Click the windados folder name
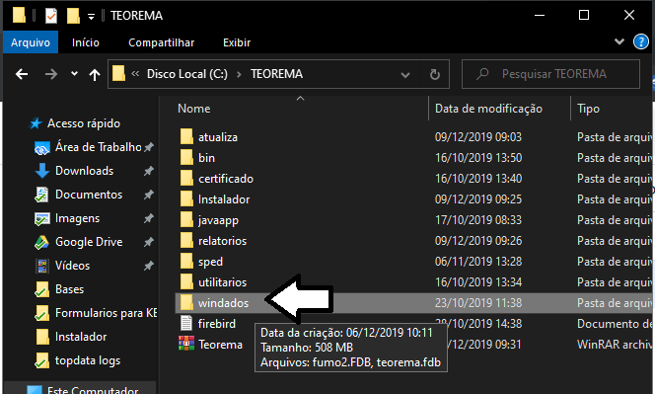655x394 pixels. click(223, 303)
